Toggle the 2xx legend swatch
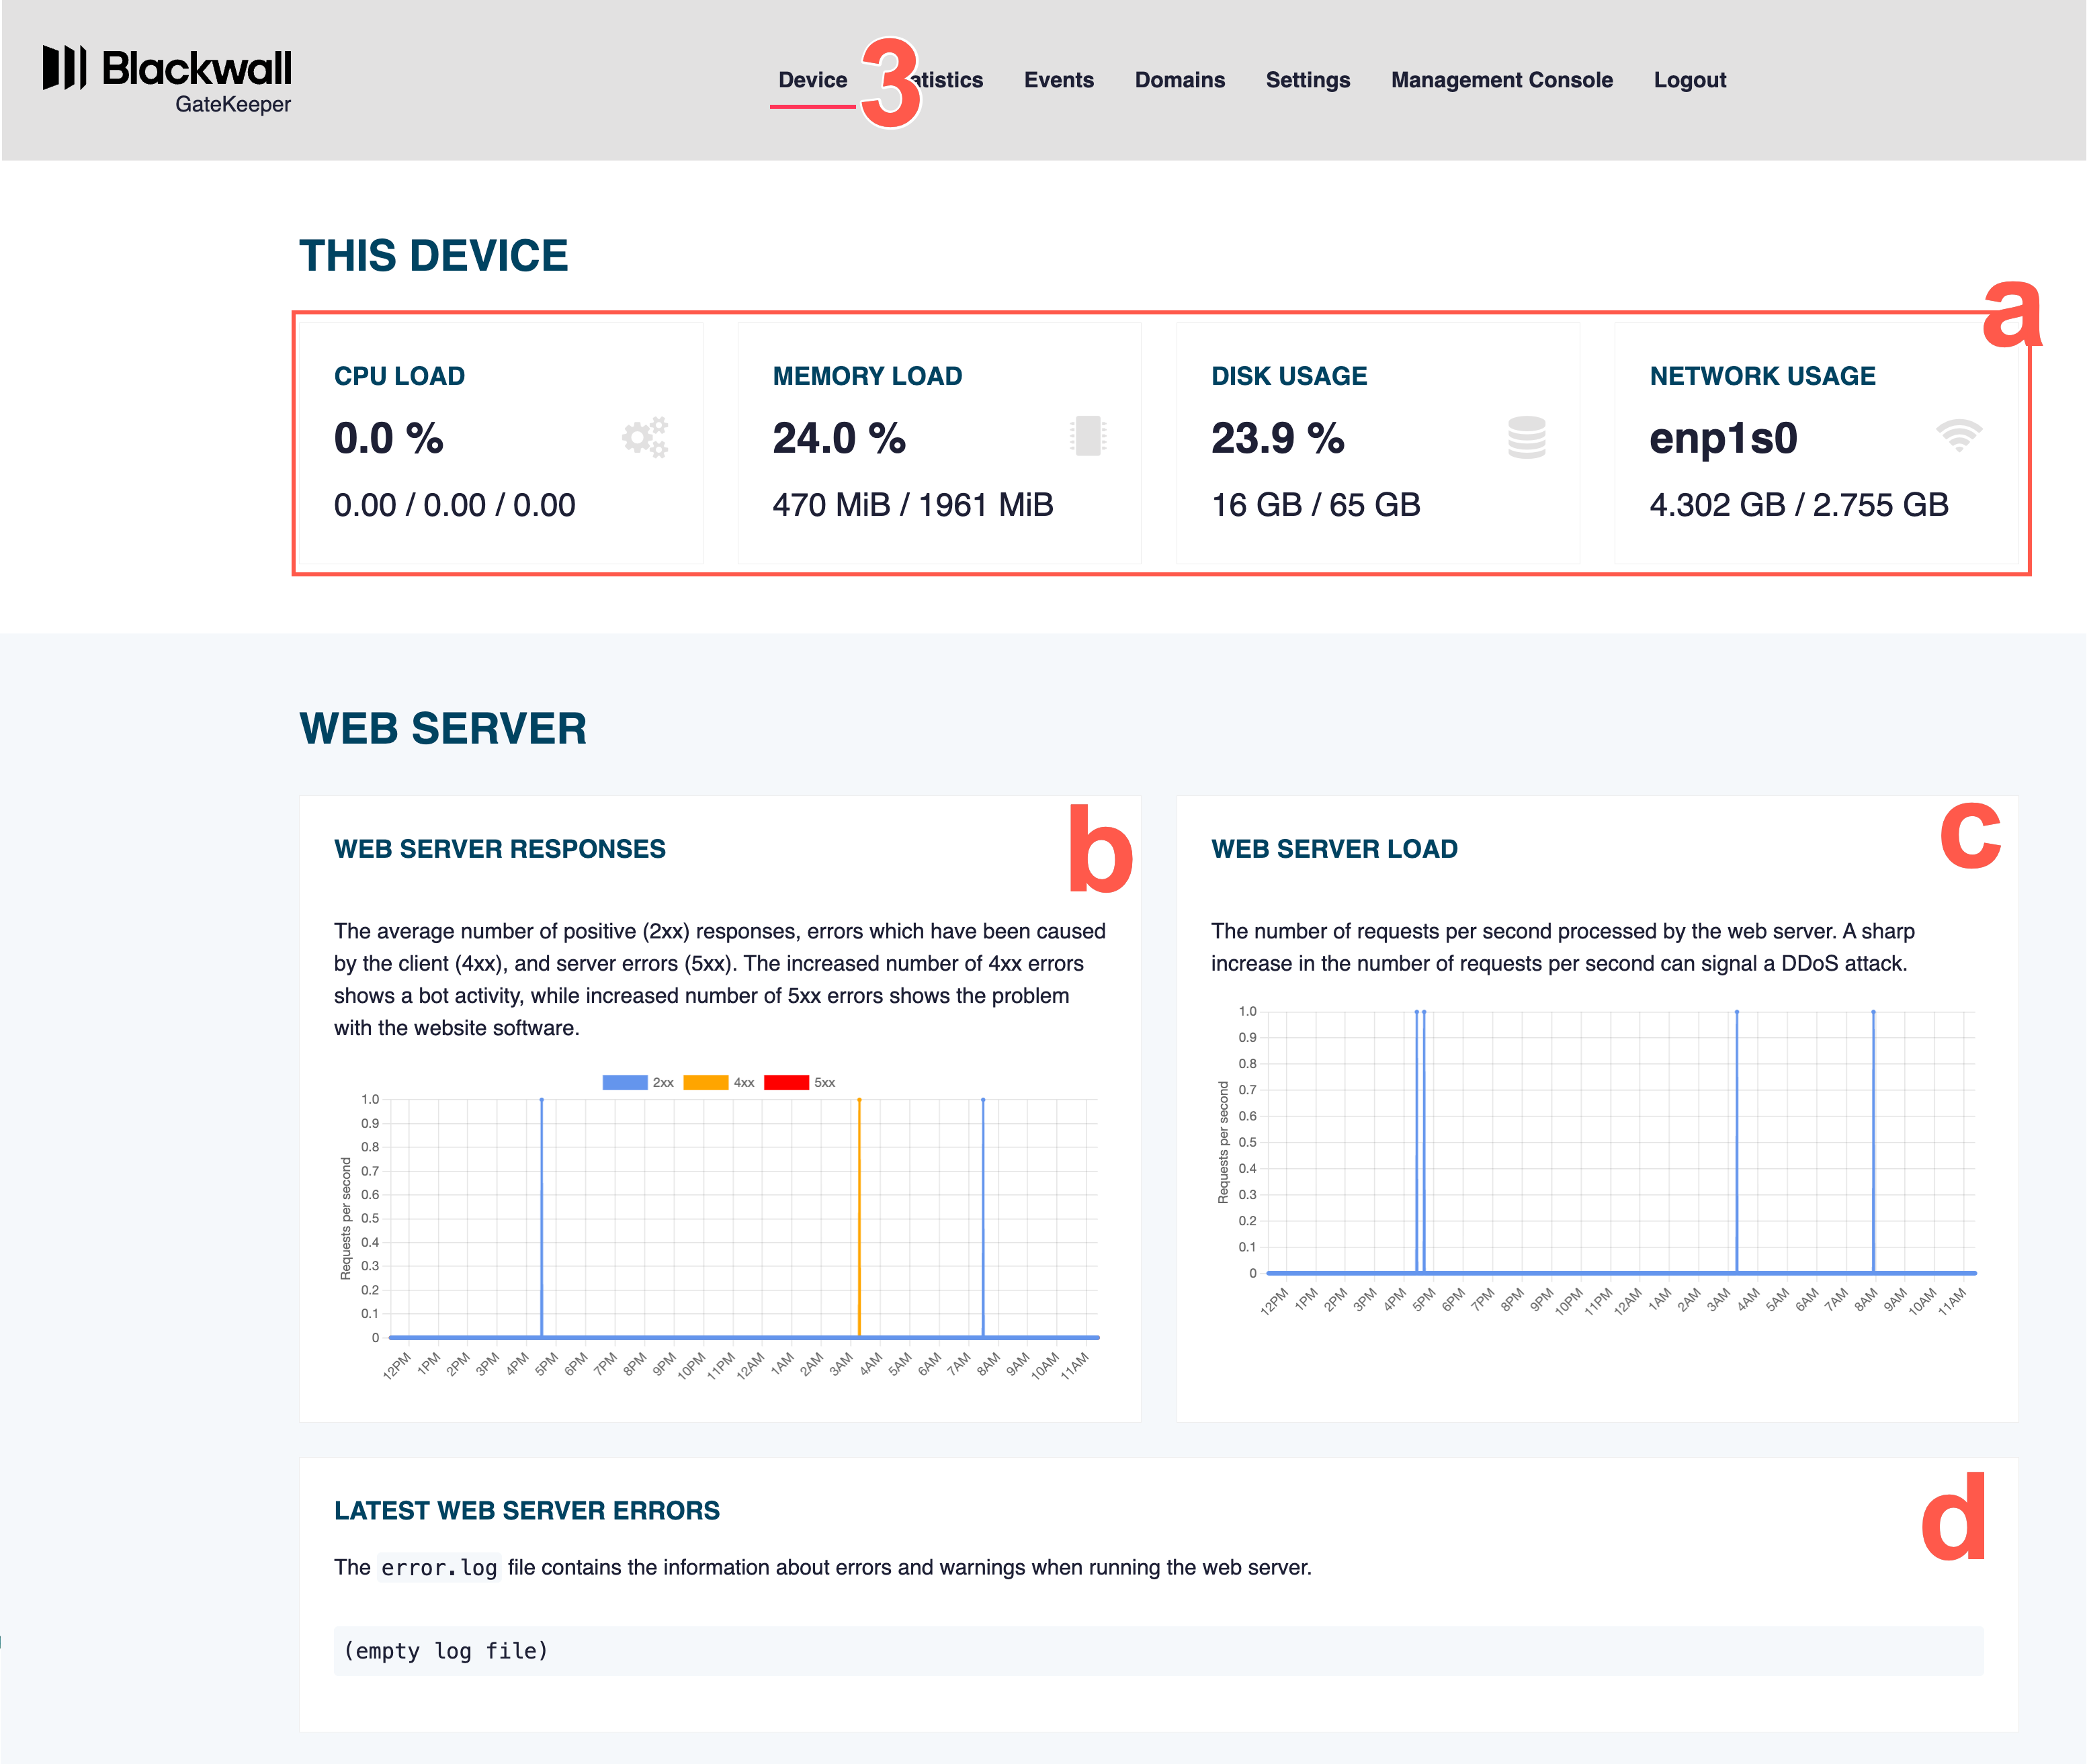The image size is (2087, 1764). [625, 1082]
